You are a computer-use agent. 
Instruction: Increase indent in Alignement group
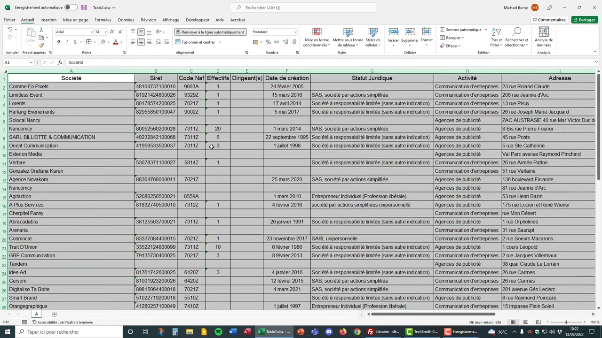[167, 42]
